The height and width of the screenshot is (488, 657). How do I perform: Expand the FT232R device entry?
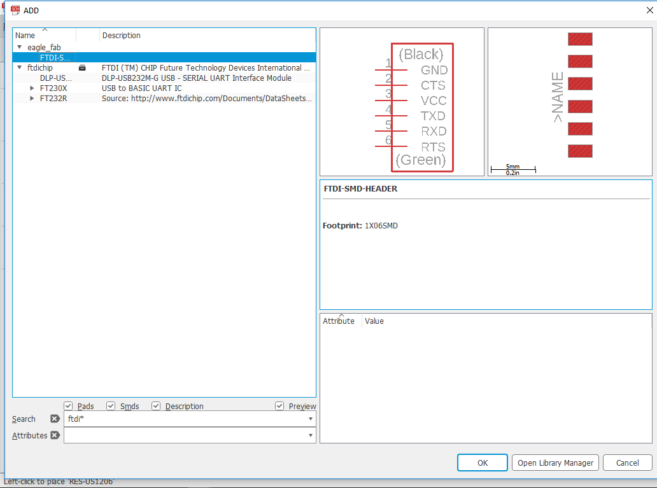pos(32,99)
